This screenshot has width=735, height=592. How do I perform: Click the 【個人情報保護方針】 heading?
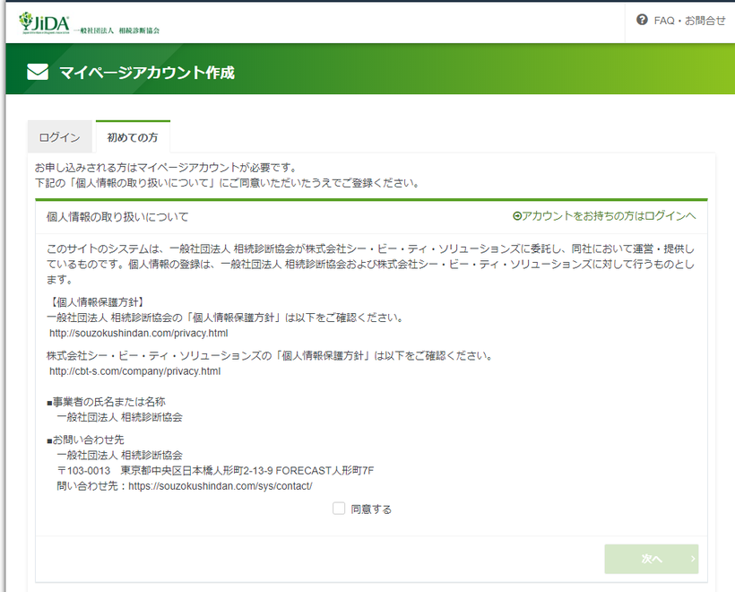point(97,302)
